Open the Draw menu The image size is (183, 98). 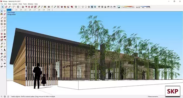coord(20,4)
